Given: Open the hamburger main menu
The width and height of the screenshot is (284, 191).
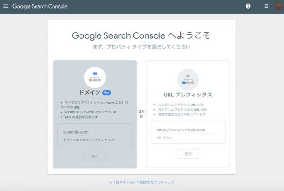Looking at the screenshot, I should (x=6, y=6).
